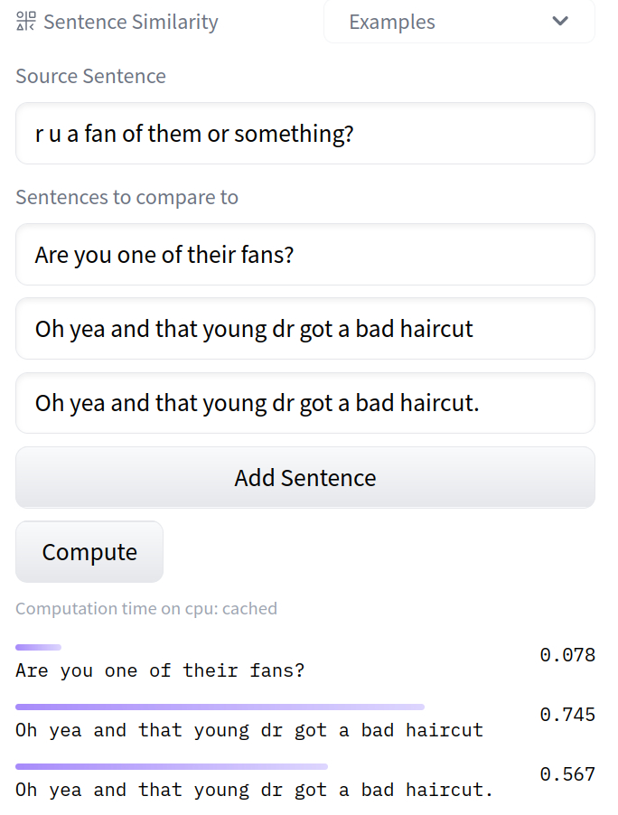Click the longest purple bar for score 0.745
618x815 pixels.
tap(220, 707)
